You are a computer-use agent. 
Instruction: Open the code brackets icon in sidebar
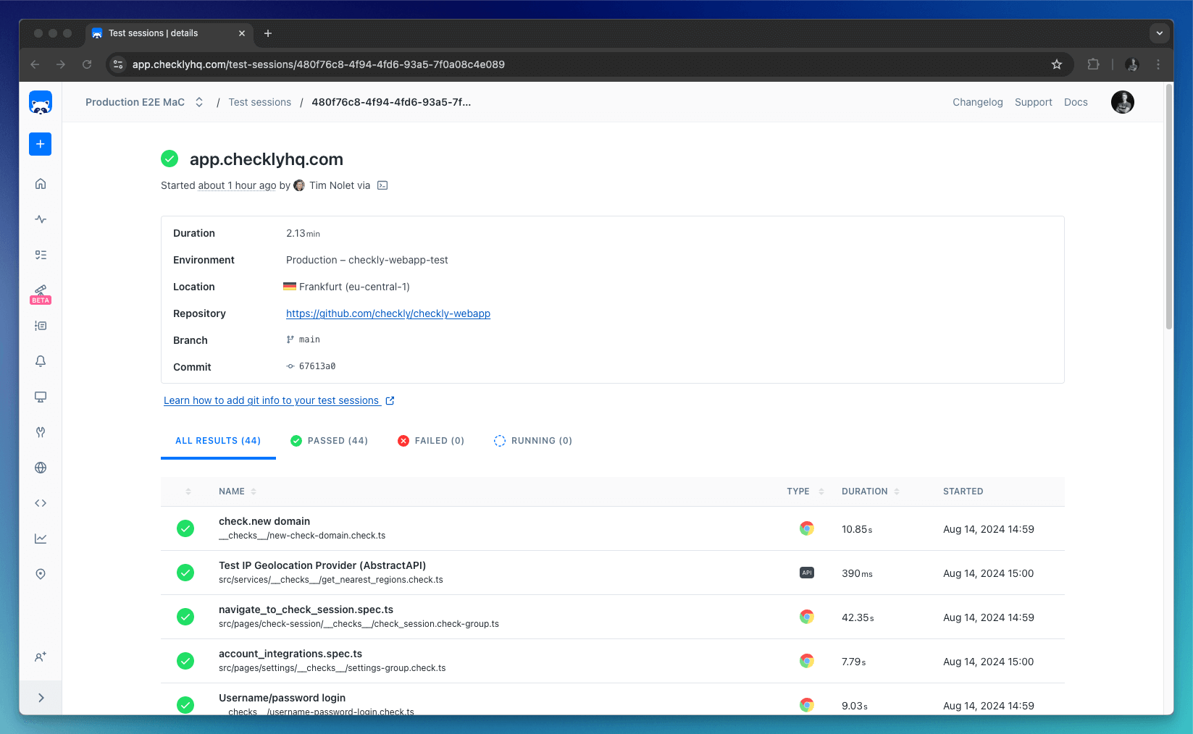pos(41,503)
